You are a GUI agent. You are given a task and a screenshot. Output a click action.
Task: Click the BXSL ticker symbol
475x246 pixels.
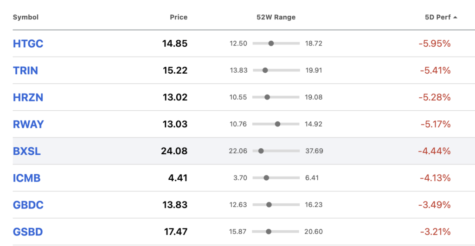(26, 151)
